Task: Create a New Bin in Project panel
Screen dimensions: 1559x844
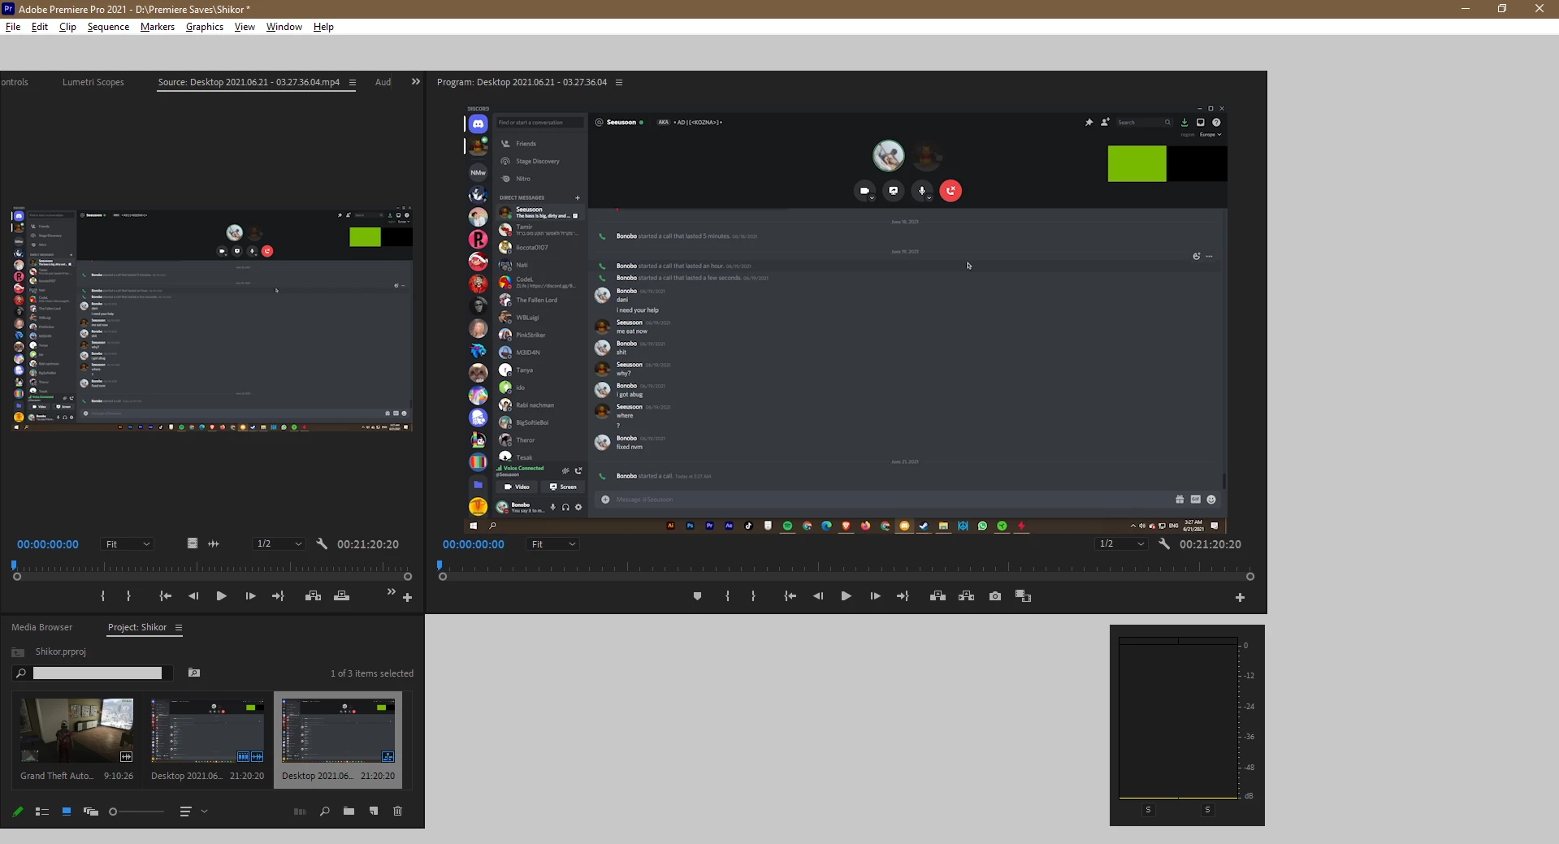Action: 349,812
